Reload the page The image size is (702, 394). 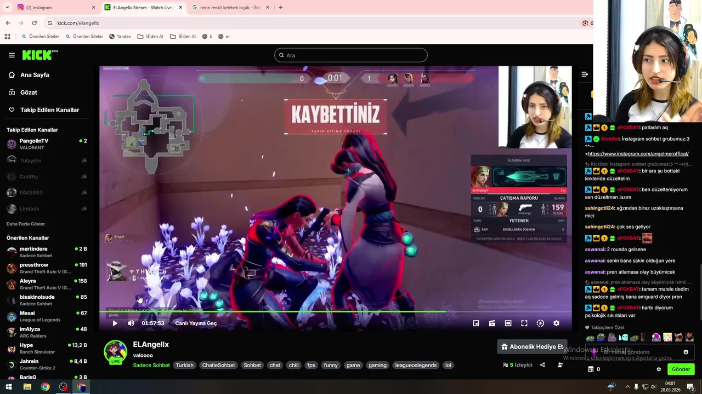coord(34,23)
